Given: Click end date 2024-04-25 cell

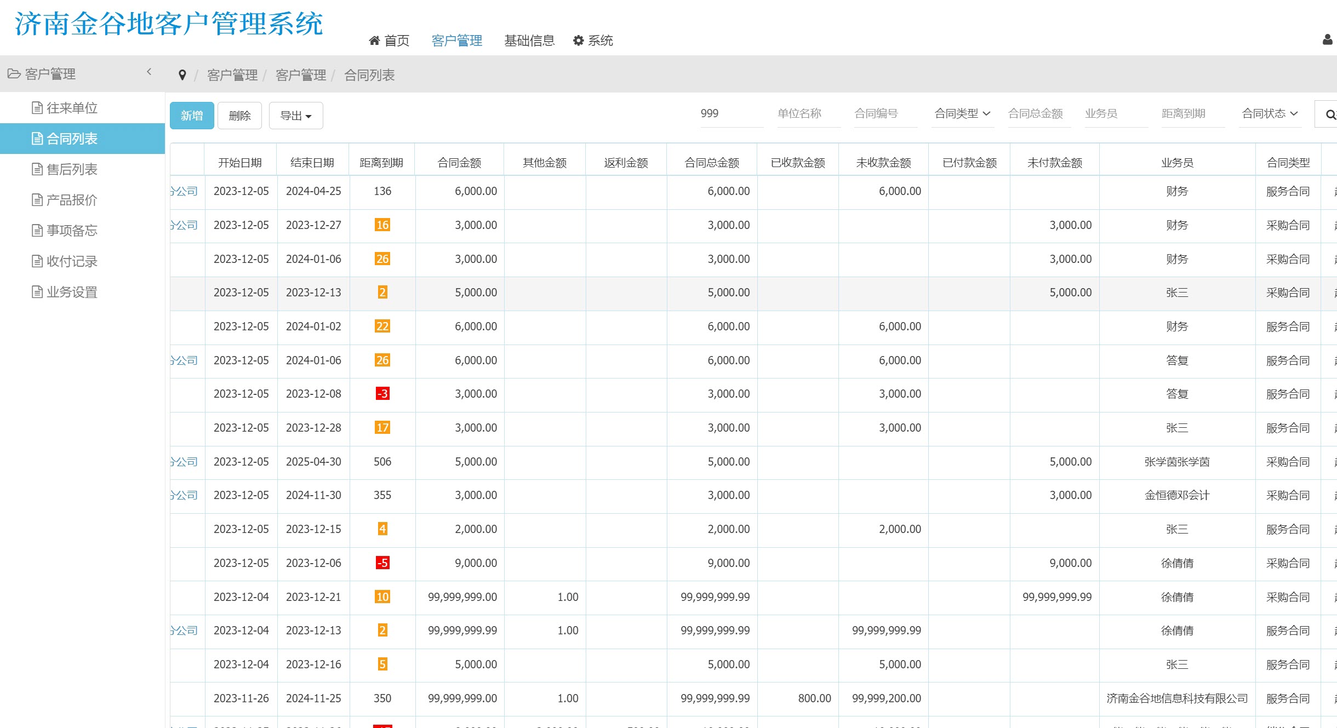Looking at the screenshot, I should (313, 191).
